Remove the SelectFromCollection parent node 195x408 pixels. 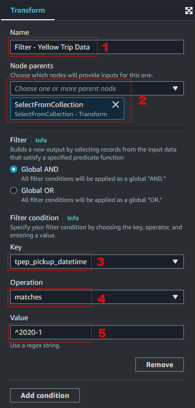(116, 105)
